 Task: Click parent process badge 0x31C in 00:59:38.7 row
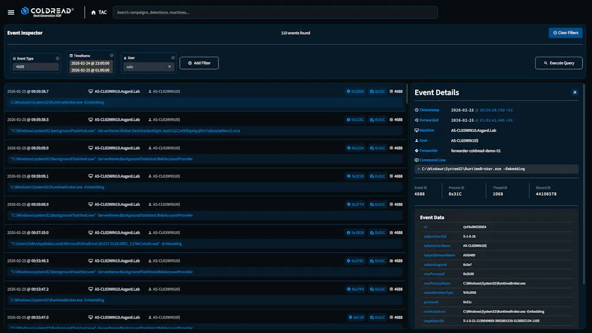(x=378, y=91)
